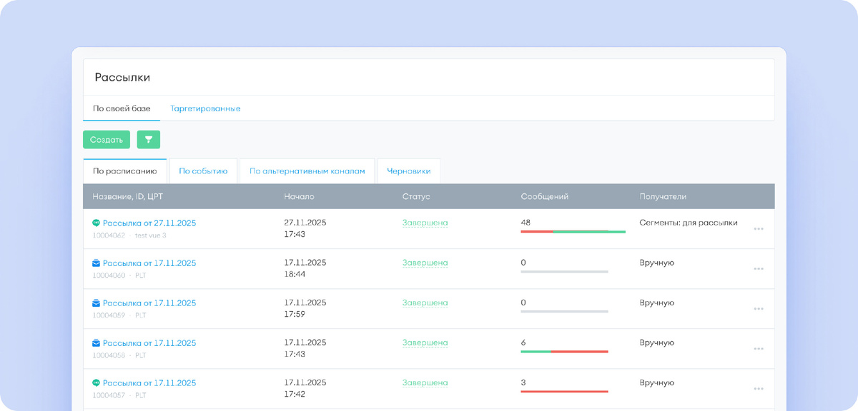858x411 pixels.
Task: Open the 'По альтернативным каналам' tab
Action: coord(307,171)
